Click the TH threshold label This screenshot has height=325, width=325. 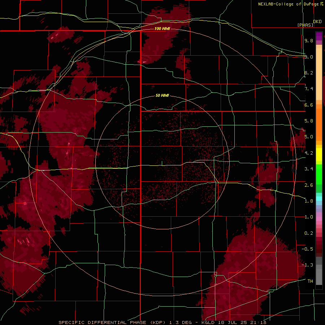coord(310,281)
